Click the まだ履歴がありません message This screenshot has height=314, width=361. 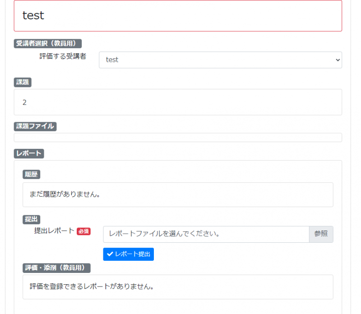(65, 195)
